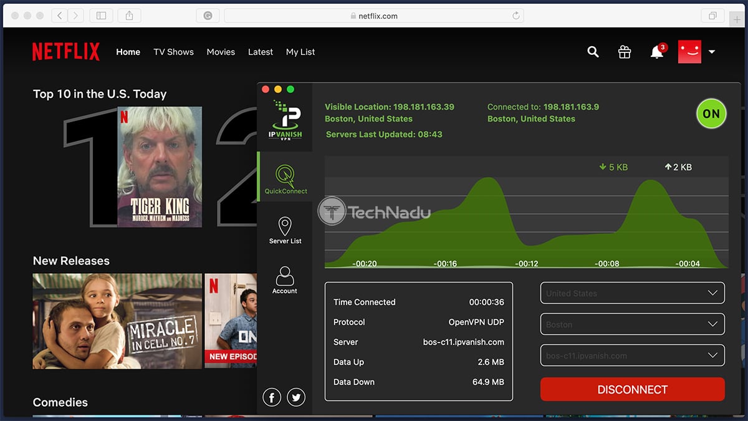Open the Account sidebar icon
The width and height of the screenshot is (748, 421).
click(x=285, y=280)
